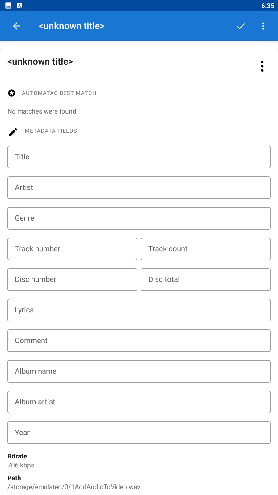Select the Artist text field

139,188
